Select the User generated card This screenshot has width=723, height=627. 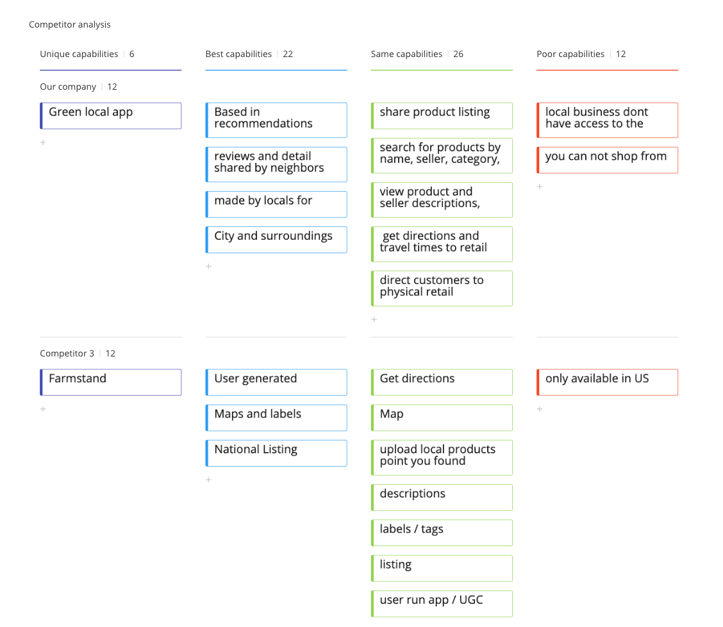point(276,382)
